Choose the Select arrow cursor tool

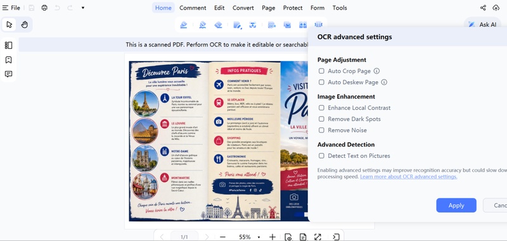pos(9,25)
